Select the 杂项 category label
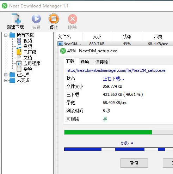 coord(27,69)
